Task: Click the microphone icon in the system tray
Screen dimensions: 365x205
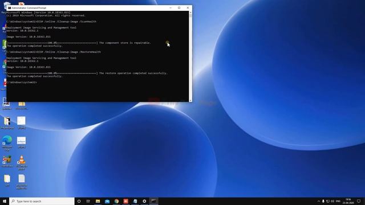Action: (323, 201)
